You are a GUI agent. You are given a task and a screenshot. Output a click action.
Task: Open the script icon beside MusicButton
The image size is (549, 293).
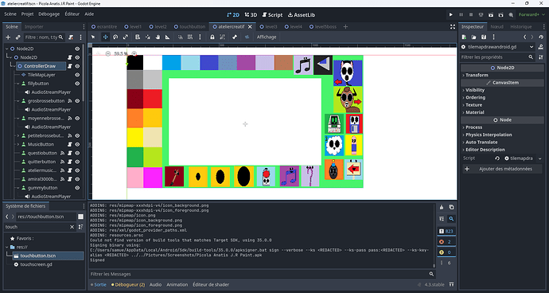pyautogui.click(x=70, y=144)
